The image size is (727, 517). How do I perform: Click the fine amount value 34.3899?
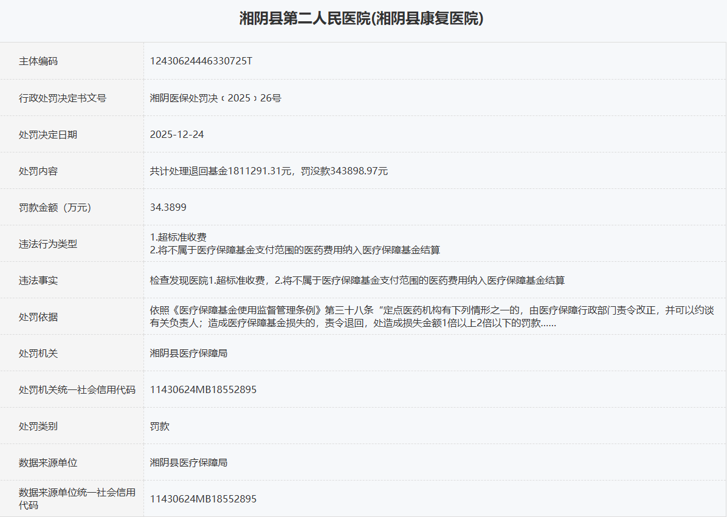[168, 207]
